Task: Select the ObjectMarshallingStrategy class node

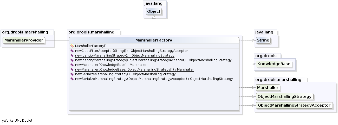Action: (284, 96)
